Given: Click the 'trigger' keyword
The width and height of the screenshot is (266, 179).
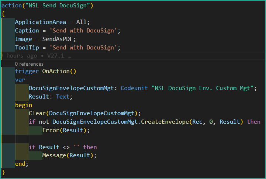Looking at the screenshot, I should coord(27,71).
